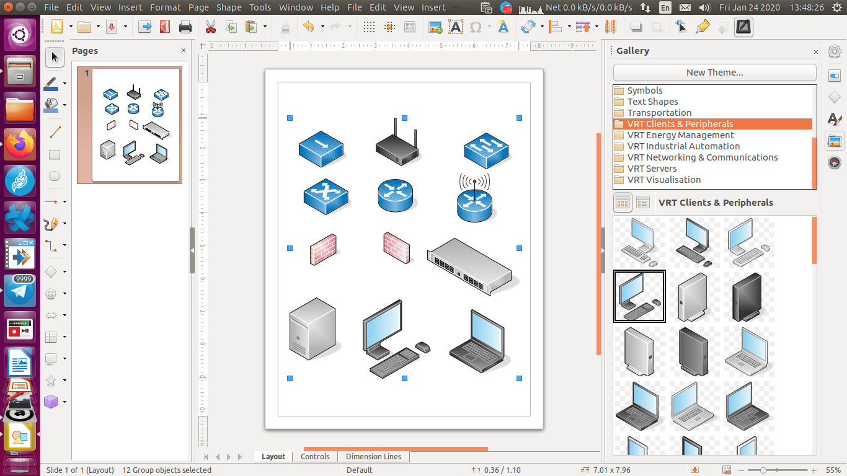847x476 pixels.
Task: Switch Gallery to Detailed View
Action: click(643, 203)
